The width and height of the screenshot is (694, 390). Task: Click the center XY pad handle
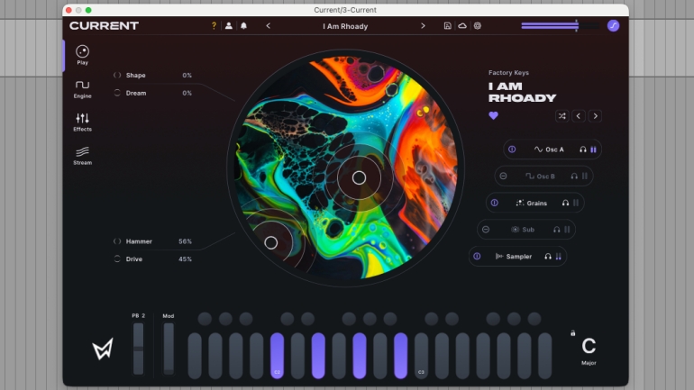pyautogui.click(x=359, y=177)
